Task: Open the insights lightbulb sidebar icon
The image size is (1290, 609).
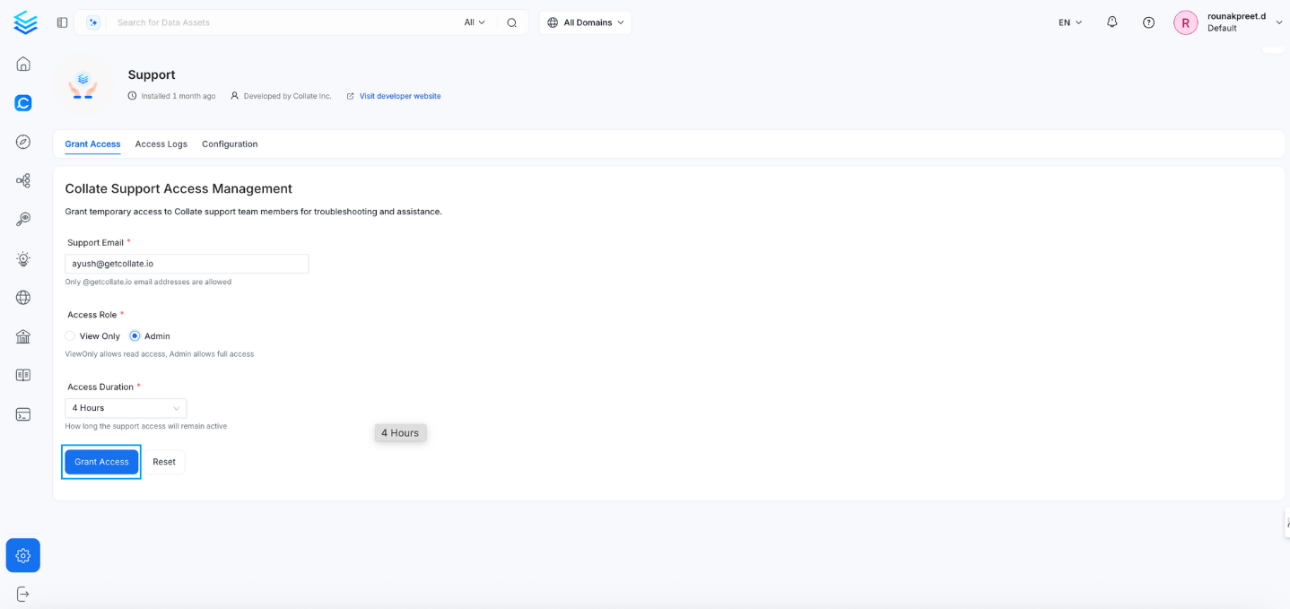Action: pos(23,258)
